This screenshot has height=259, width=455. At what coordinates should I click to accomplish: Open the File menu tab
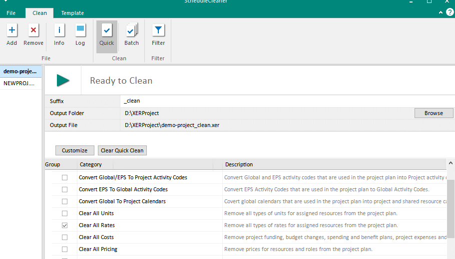point(11,13)
